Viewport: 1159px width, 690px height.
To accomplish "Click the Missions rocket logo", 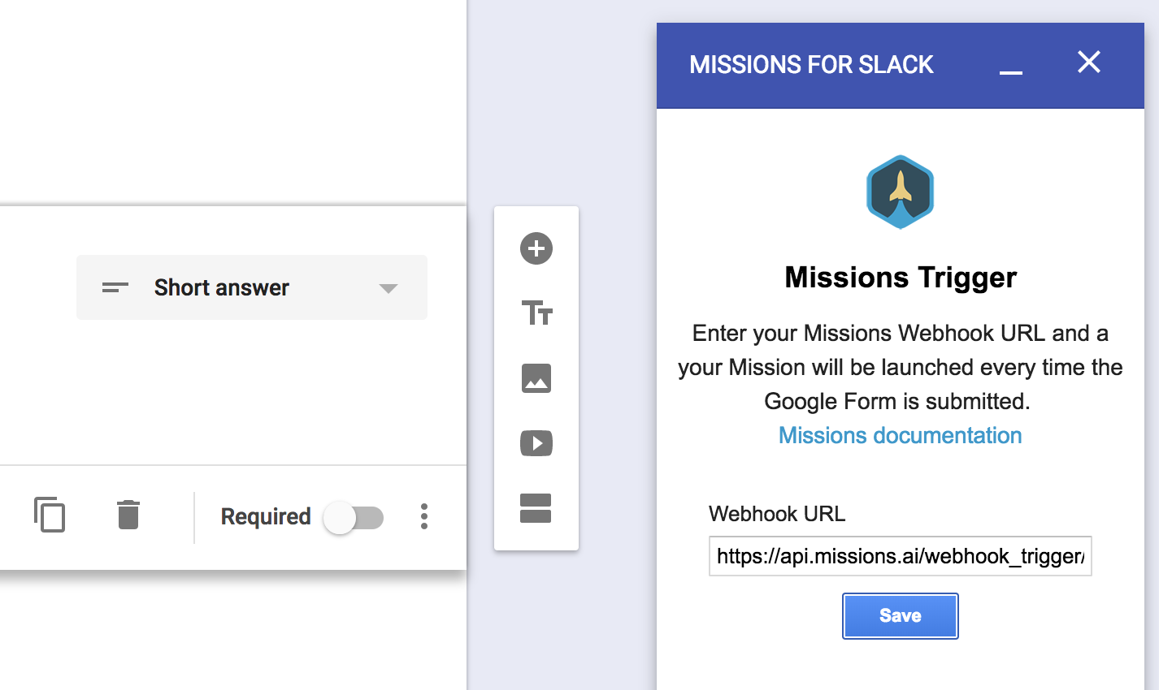I will pyautogui.click(x=900, y=192).
